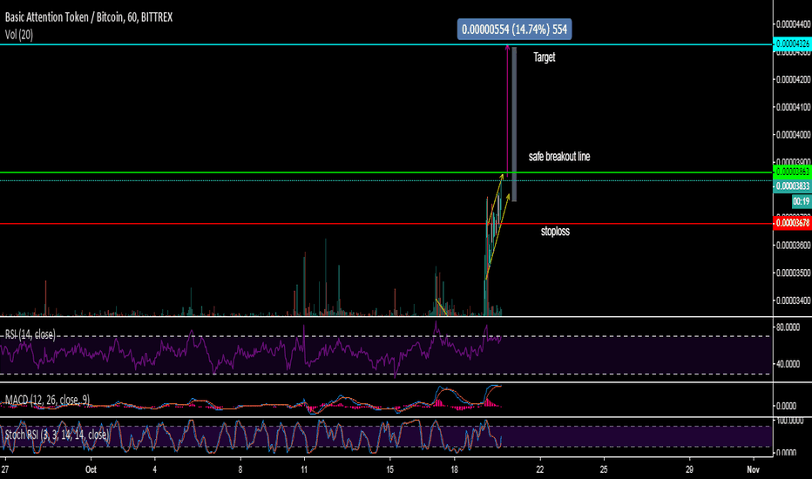Viewport: 812px width, 479px height.
Task: Select the safe breakout line text annotation
Action: click(559, 157)
